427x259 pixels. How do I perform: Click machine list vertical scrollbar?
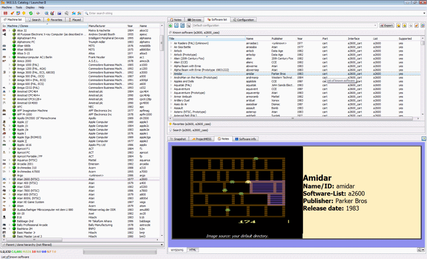(162, 131)
